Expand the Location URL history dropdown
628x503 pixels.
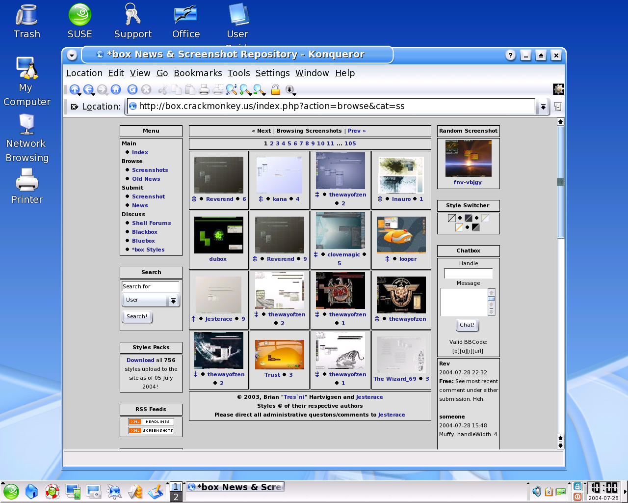pyautogui.click(x=543, y=107)
